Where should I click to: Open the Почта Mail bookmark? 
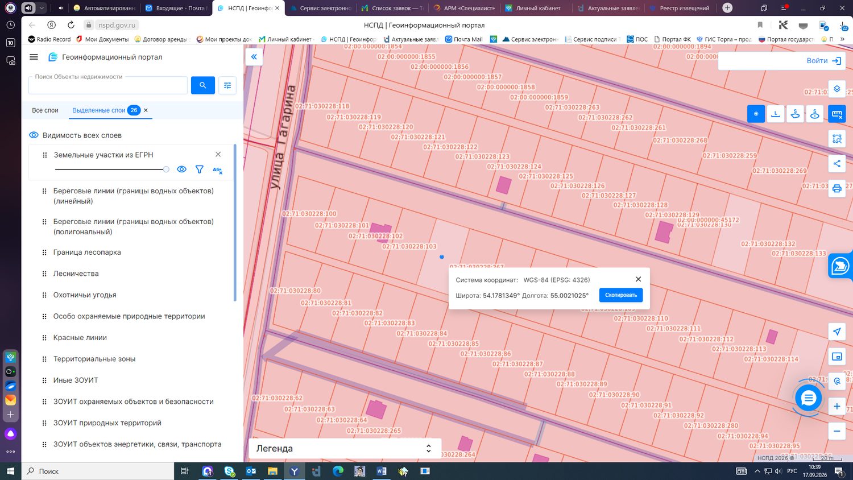[x=463, y=39]
